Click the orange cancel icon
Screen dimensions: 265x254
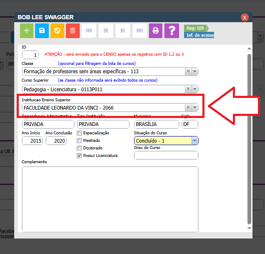(x=58, y=31)
